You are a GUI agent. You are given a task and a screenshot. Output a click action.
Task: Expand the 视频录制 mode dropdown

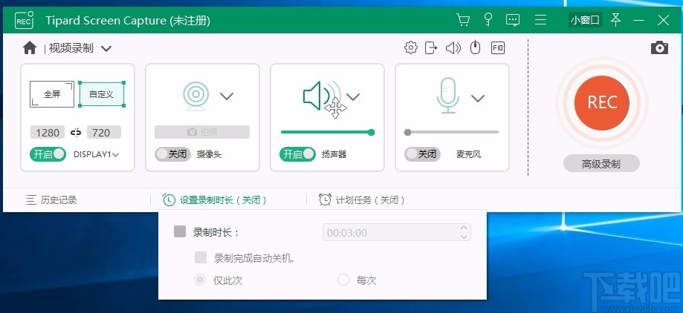tap(106, 48)
